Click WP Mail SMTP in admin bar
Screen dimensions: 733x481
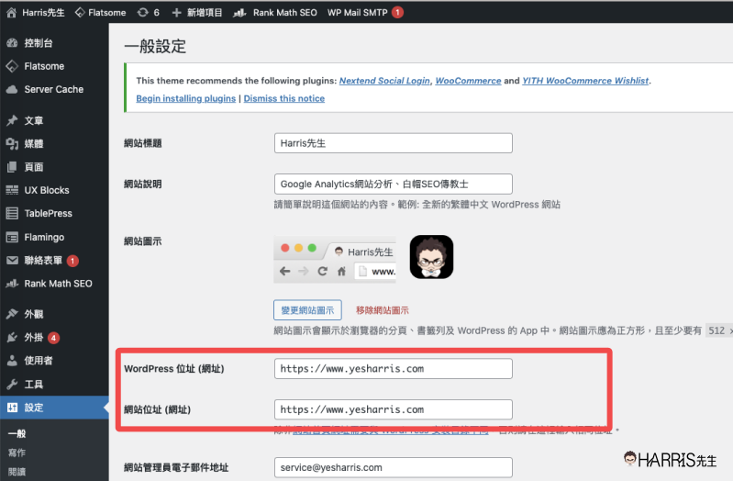coord(358,13)
